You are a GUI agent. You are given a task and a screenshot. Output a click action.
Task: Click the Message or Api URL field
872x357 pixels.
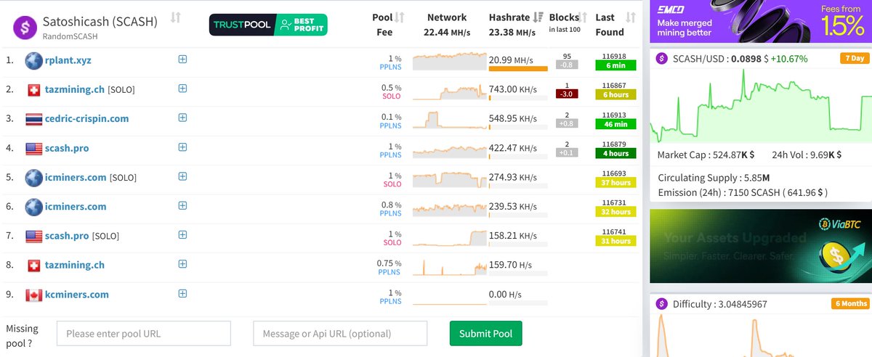click(340, 334)
